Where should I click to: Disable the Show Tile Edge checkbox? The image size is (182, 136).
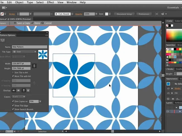[x=13, y=106]
